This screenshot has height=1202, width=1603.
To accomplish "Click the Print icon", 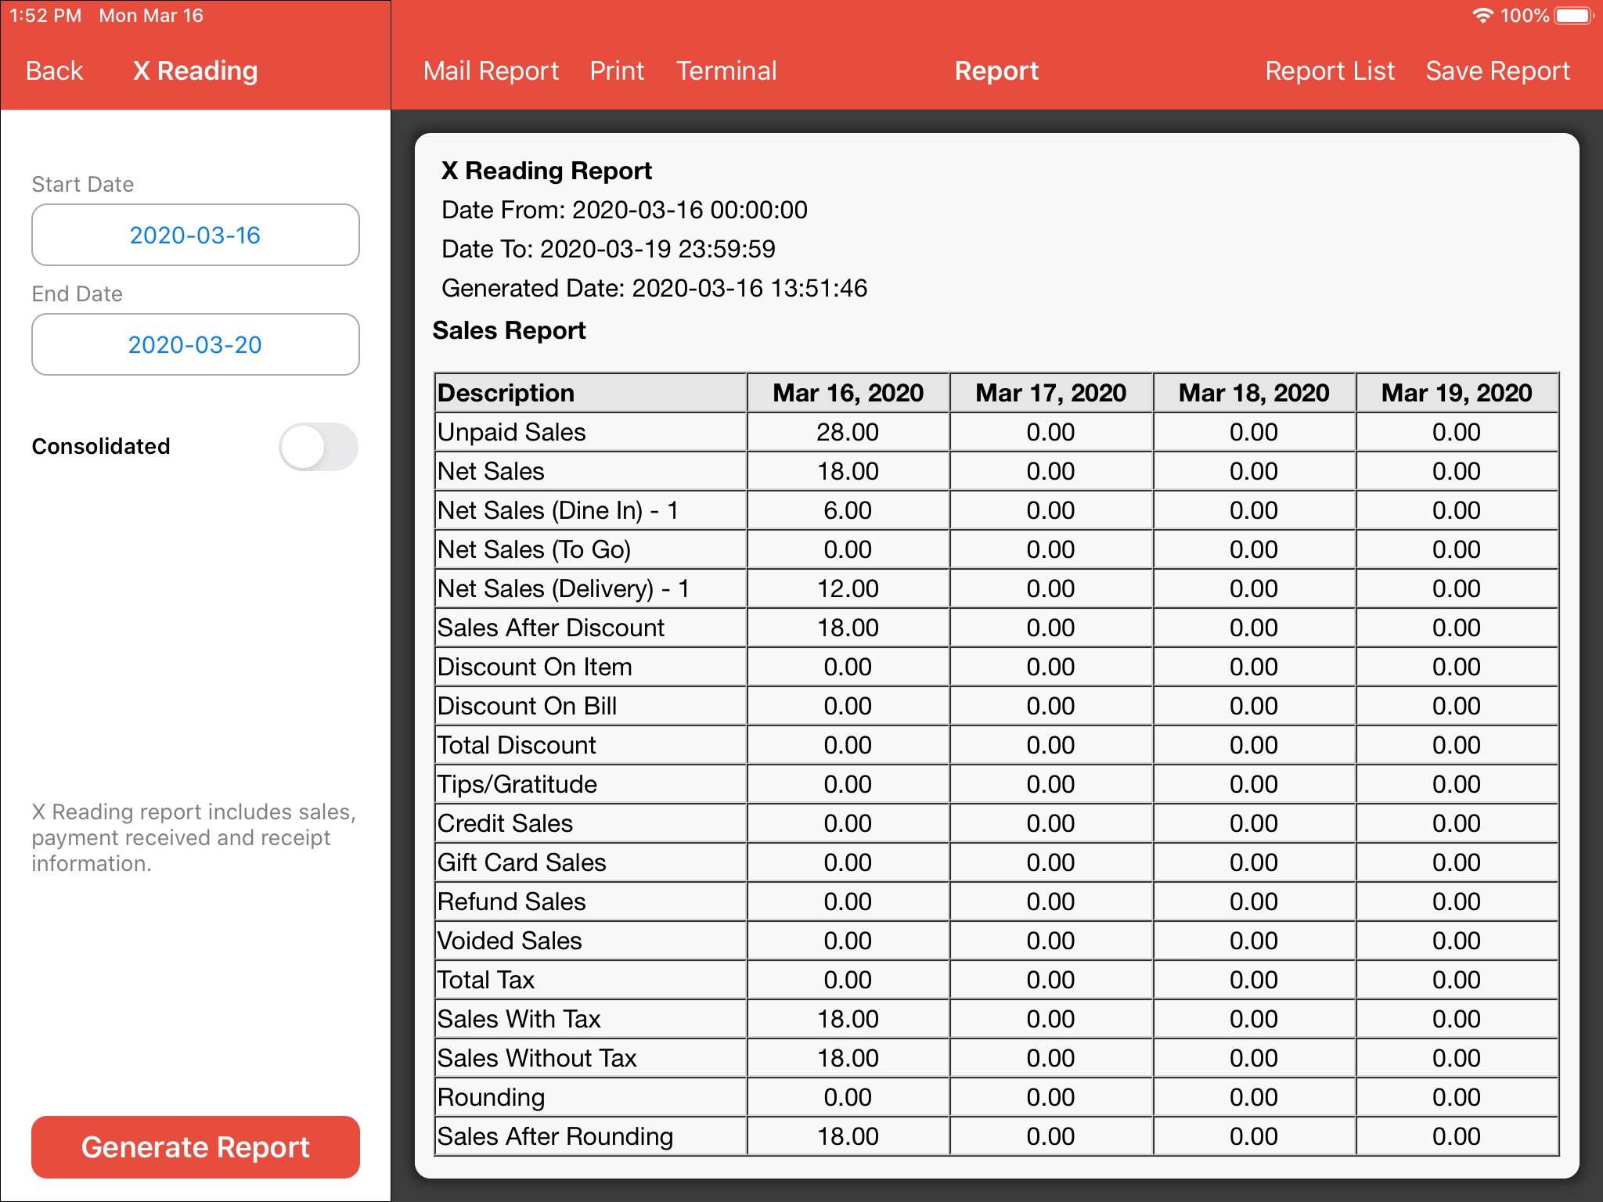I will click(618, 70).
